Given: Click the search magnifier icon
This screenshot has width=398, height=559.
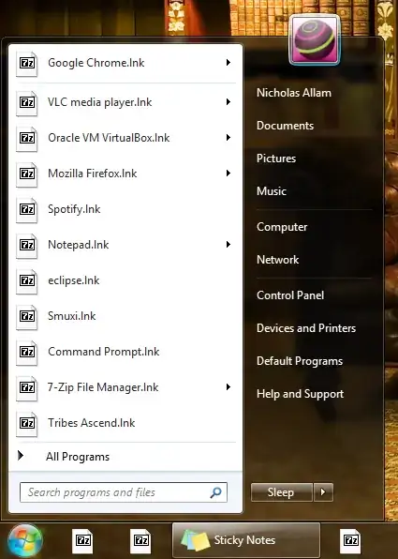Looking at the screenshot, I should coord(215,492).
